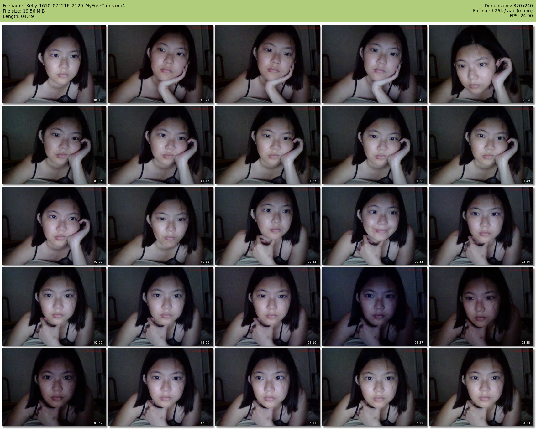Open the thumbnail timestamped 01:27
The image size is (536, 429).
coord(268,145)
